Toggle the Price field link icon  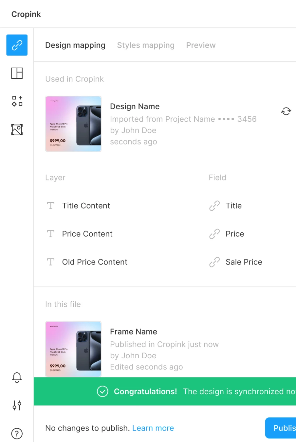214,234
